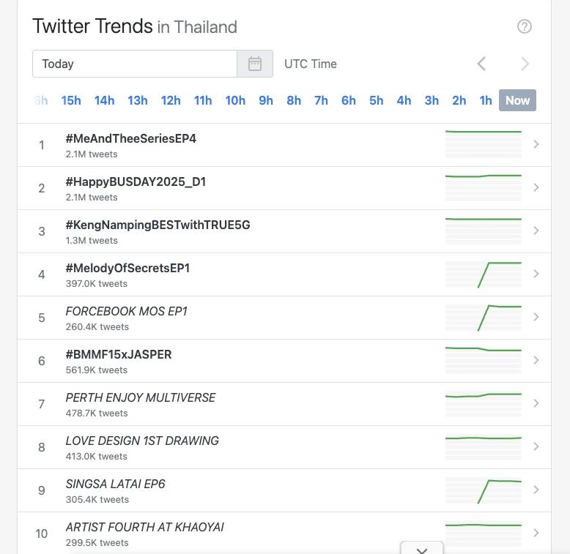Open the calendar date picker icon

point(255,64)
